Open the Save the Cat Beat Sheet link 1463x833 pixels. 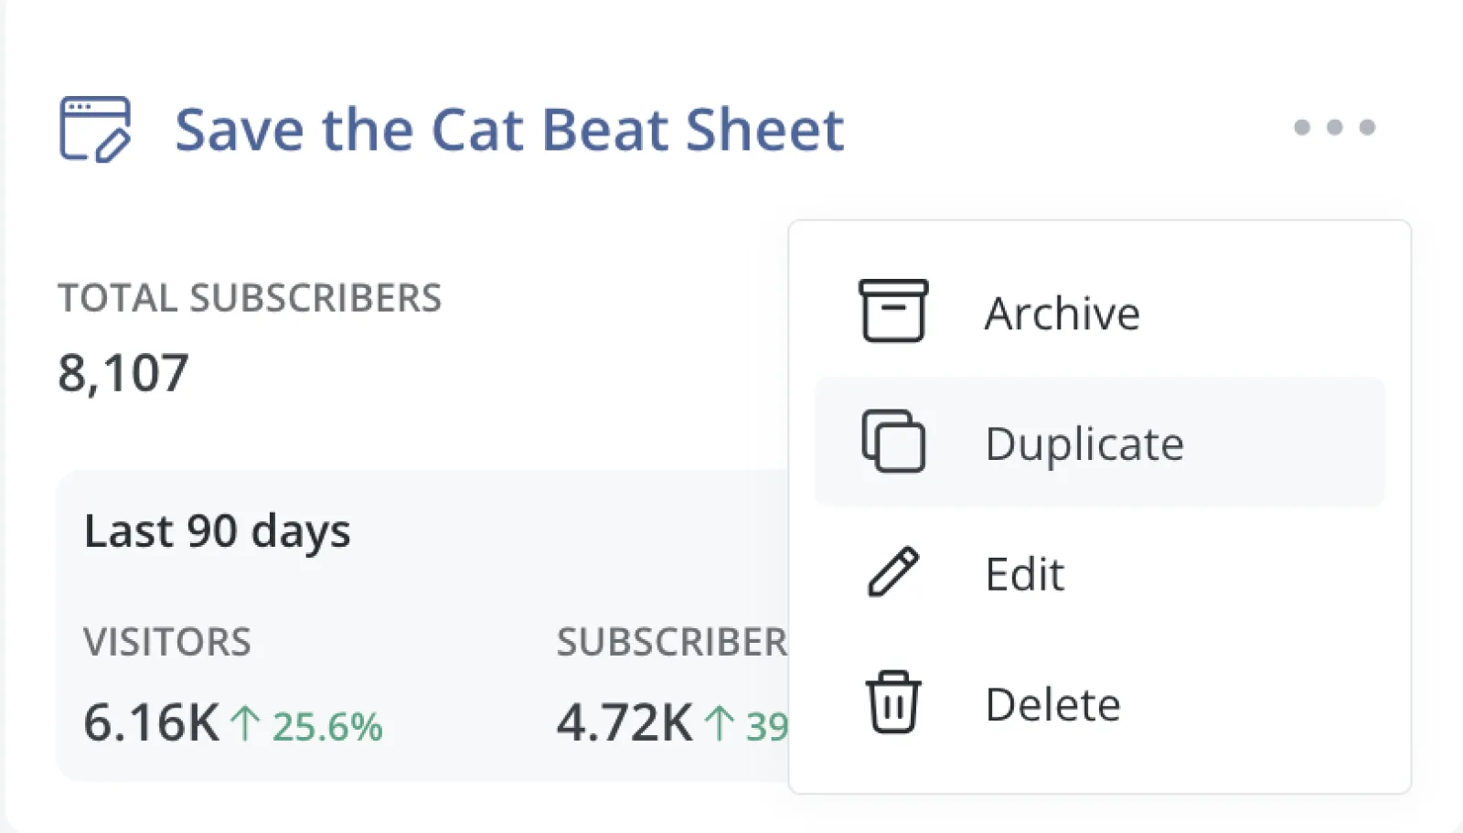509,129
